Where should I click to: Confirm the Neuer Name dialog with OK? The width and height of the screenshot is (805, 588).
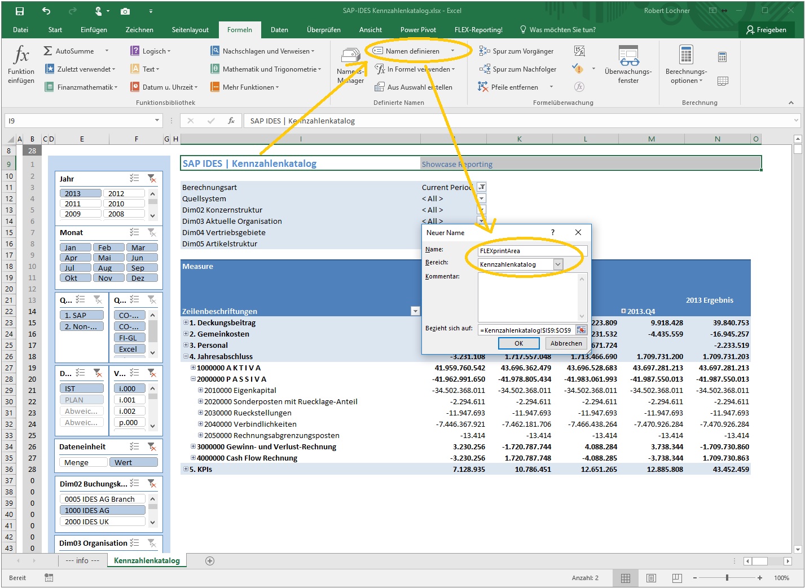coord(518,343)
